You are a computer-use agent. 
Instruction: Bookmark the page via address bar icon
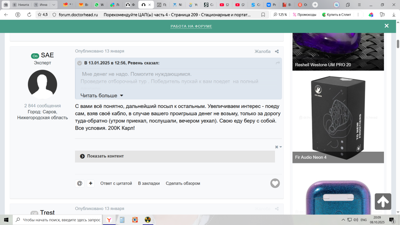click(263, 15)
